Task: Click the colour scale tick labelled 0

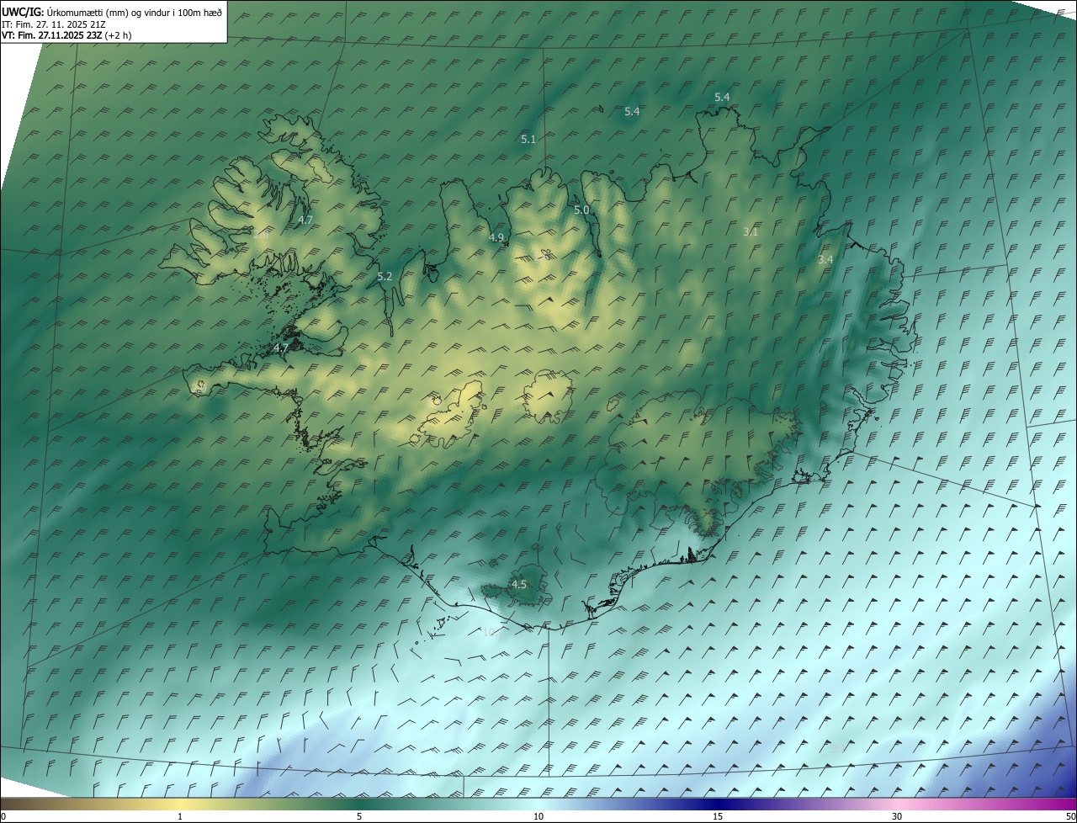Action: (3, 816)
